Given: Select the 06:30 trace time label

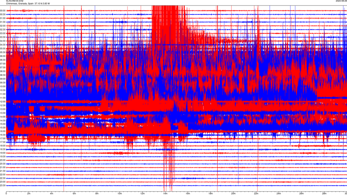Looking at the screenshot, I should coord(3,60).
